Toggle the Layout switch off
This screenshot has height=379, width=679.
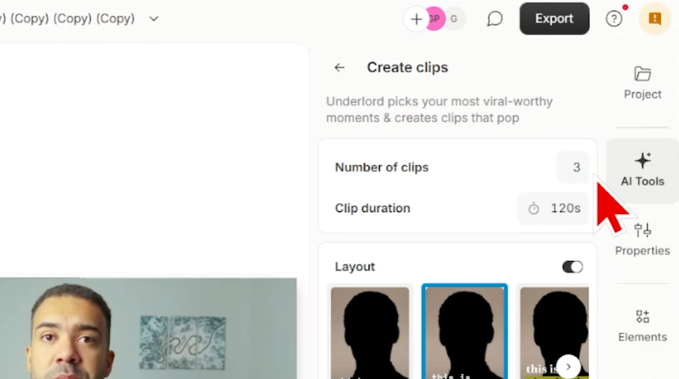[572, 266]
